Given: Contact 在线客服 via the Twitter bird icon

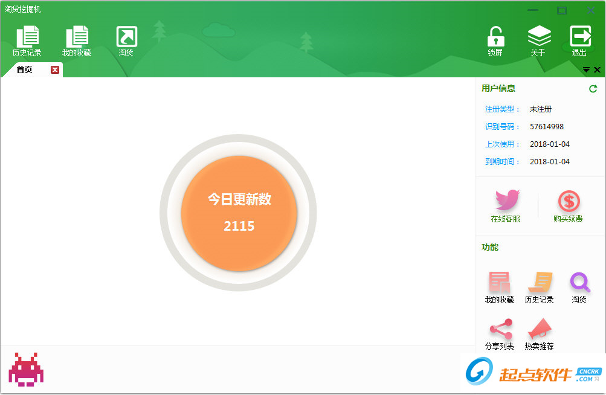Looking at the screenshot, I should click(508, 205).
